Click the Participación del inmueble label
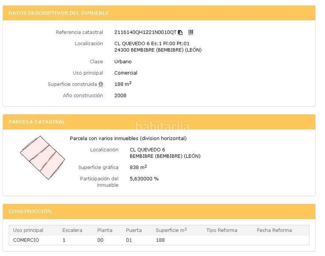 pyautogui.click(x=99, y=182)
